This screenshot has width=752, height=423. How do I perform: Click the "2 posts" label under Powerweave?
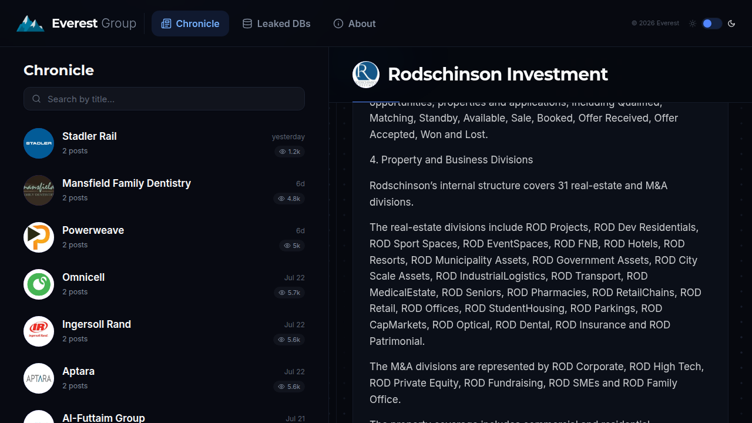[x=75, y=245]
